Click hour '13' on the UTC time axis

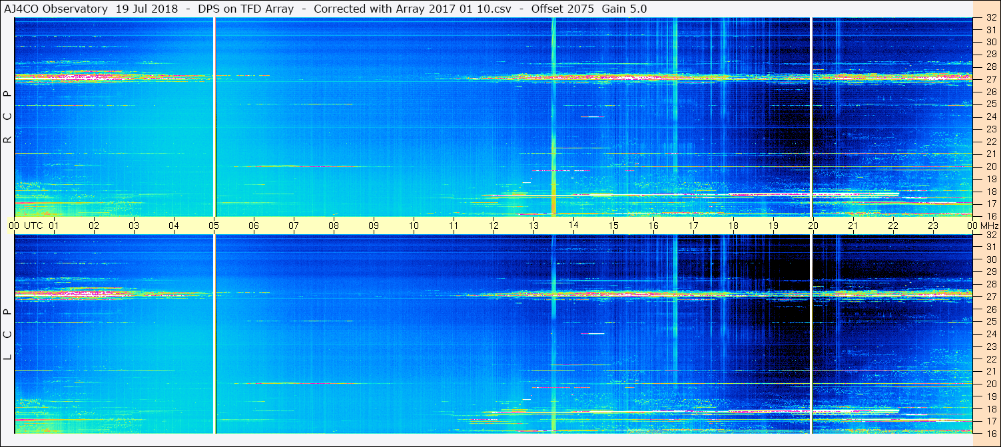[x=533, y=225]
